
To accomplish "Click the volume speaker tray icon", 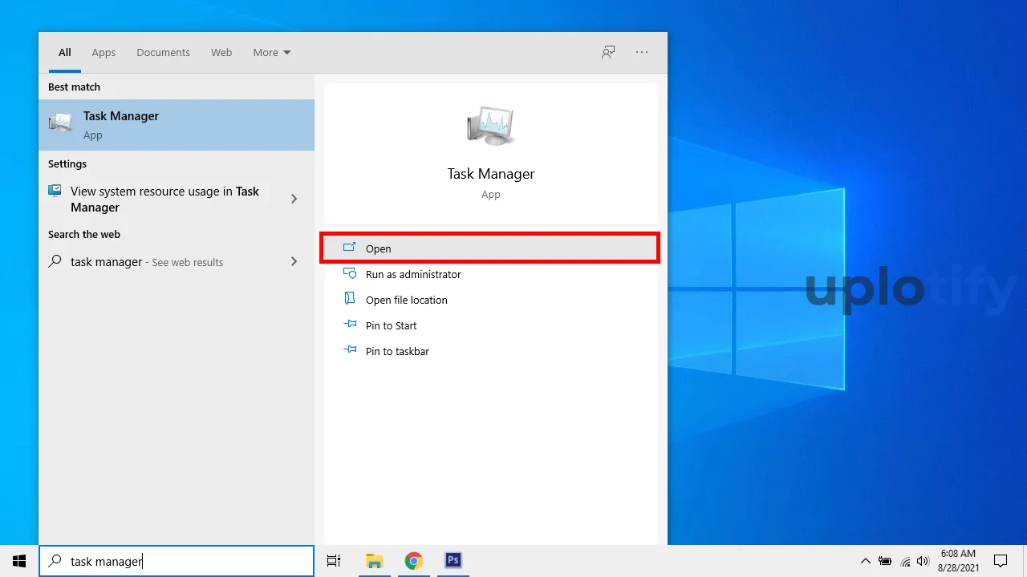I will [923, 561].
